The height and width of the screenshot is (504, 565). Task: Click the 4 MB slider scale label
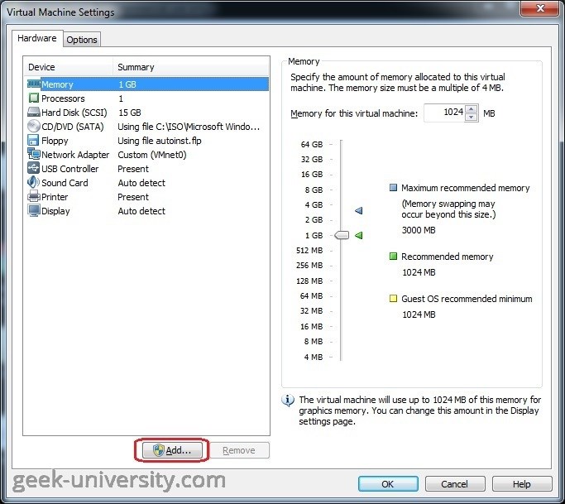[x=314, y=357]
